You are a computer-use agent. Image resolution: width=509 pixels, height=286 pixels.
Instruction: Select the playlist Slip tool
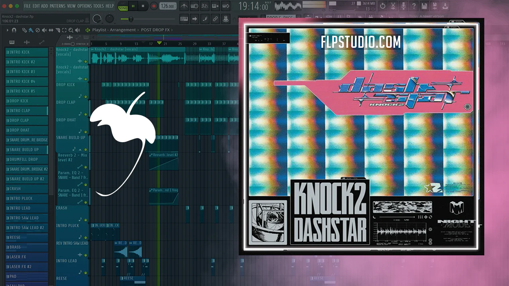click(x=51, y=30)
